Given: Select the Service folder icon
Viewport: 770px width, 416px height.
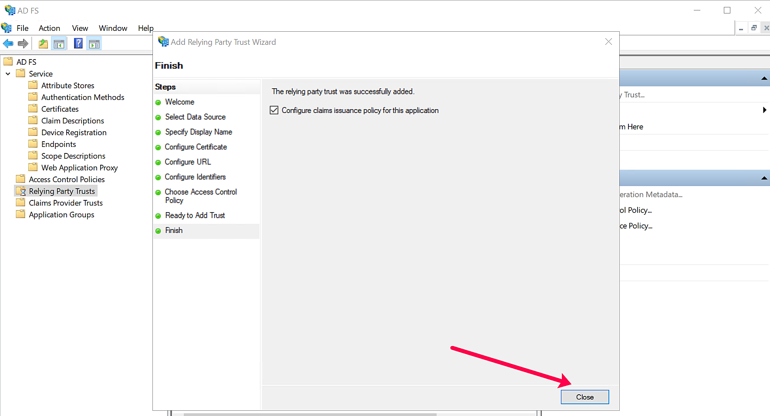Looking at the screenshot, I should 20,73.
